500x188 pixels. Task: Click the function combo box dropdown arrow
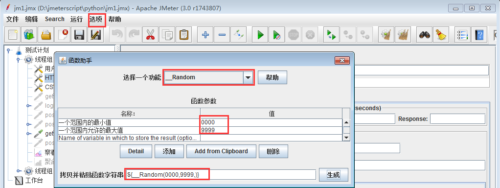click(x=248, y=77)
